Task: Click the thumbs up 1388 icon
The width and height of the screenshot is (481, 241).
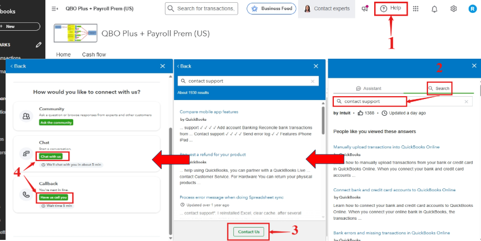Action: coord(360,113)
